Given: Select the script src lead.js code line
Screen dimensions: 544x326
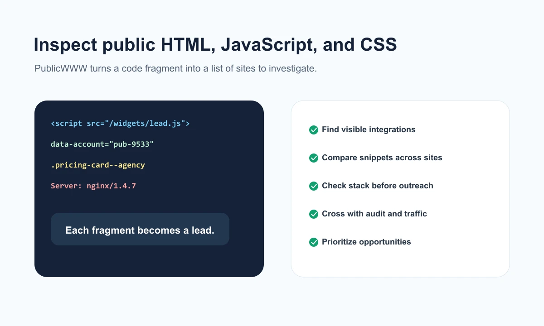Looking at the screenshot, I should click(x=120, y=123).
